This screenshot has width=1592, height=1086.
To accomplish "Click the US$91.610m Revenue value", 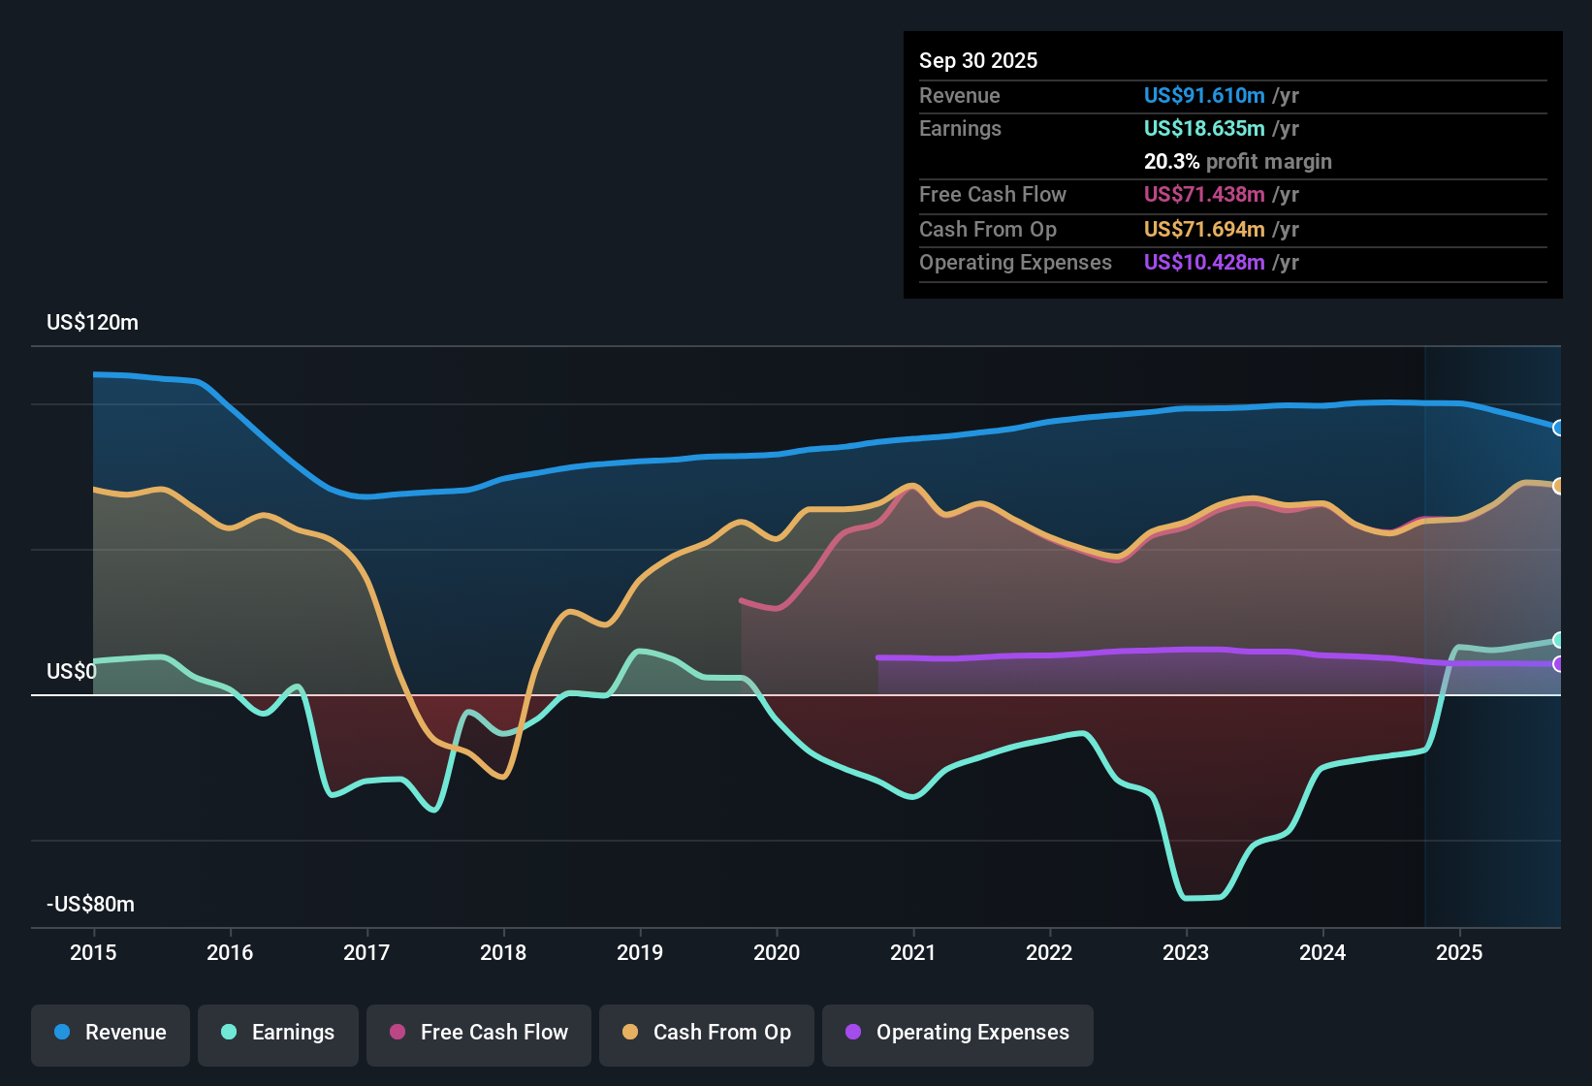I will point(1203,95).
